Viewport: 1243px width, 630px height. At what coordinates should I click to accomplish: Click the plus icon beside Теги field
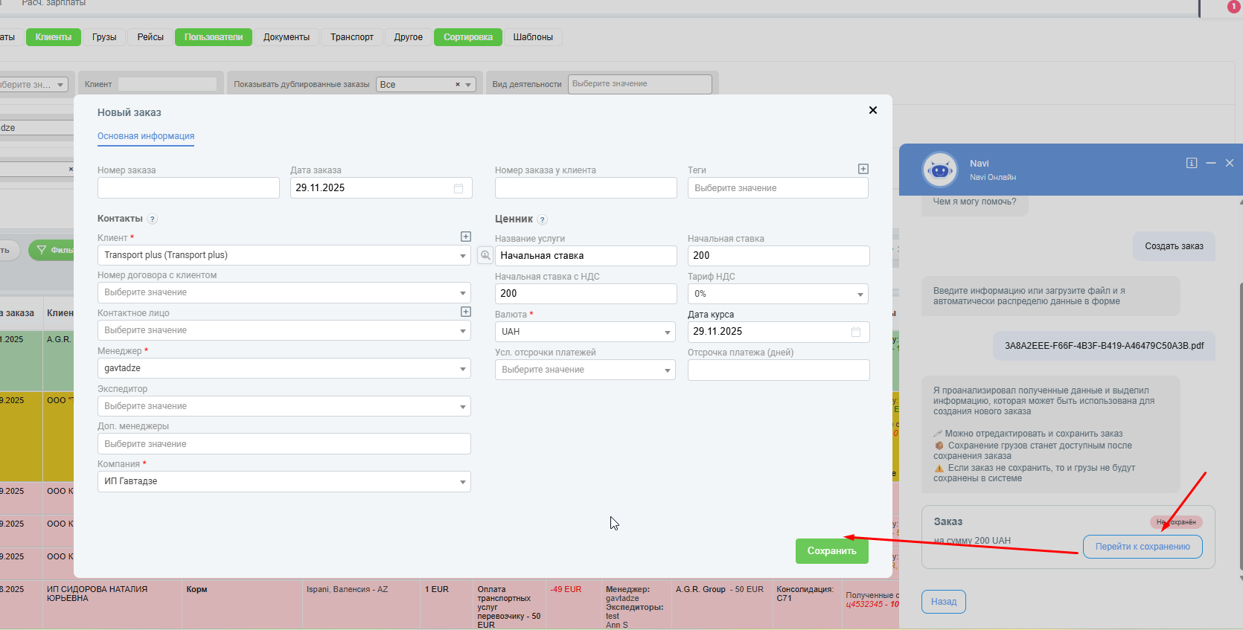(863, 169)
